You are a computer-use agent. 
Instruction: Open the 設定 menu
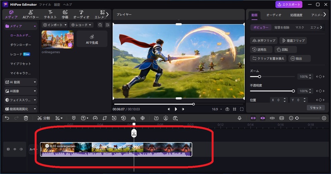point(57,5)
